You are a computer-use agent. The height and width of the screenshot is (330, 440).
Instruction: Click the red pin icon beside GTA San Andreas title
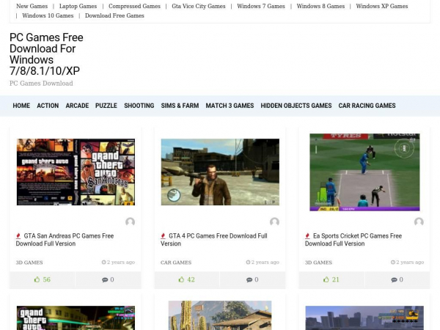pyautogui.click(x=18, y=235)
